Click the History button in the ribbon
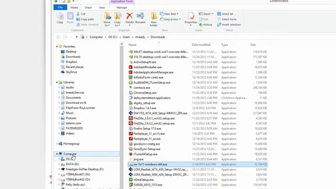This screenshot has width=336, height=189. pyautogui.click(x=205, y=25)
